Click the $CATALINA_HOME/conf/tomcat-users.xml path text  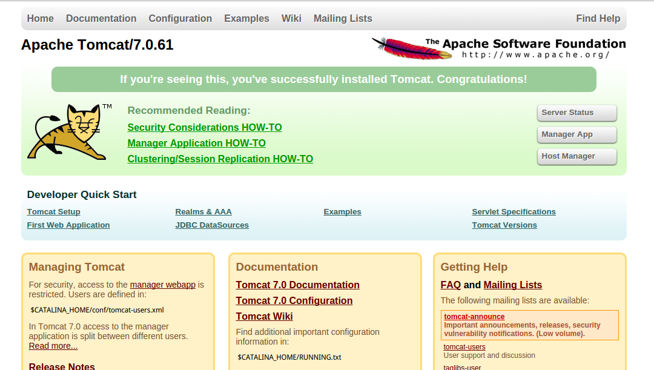pos(97,310)
